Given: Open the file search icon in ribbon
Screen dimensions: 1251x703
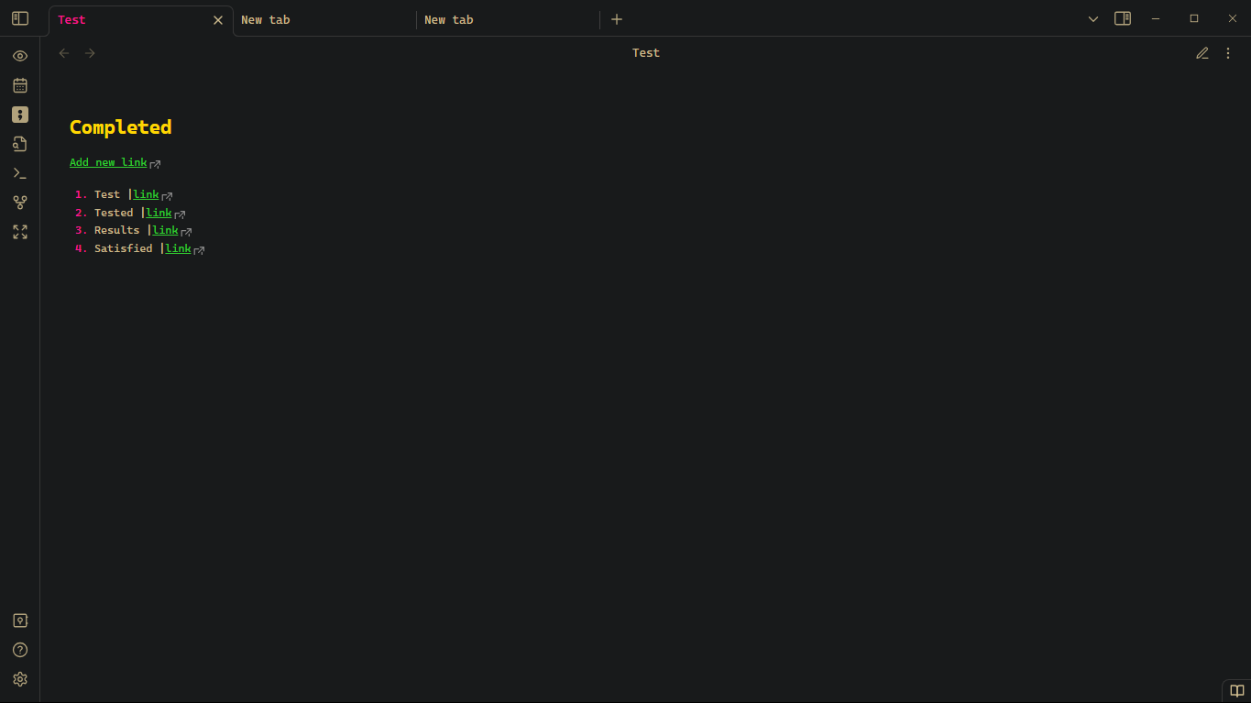Looking at the screenshot, I should [20, 144].
